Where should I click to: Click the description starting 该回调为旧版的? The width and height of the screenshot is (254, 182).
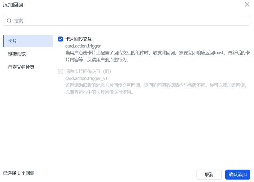156,89
